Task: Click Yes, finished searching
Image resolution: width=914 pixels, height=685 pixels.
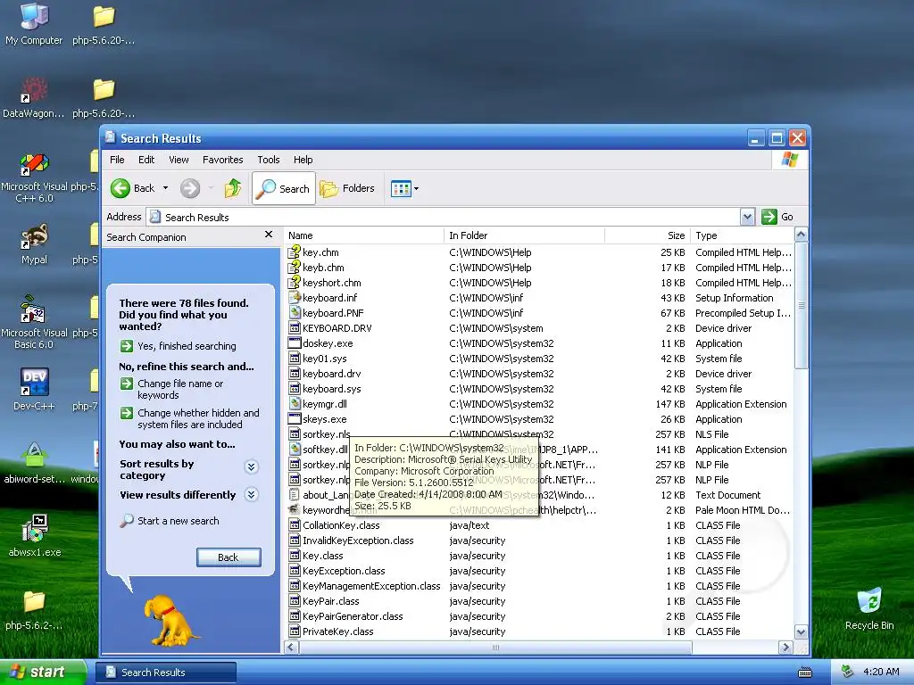Action: tap(178, 346)
